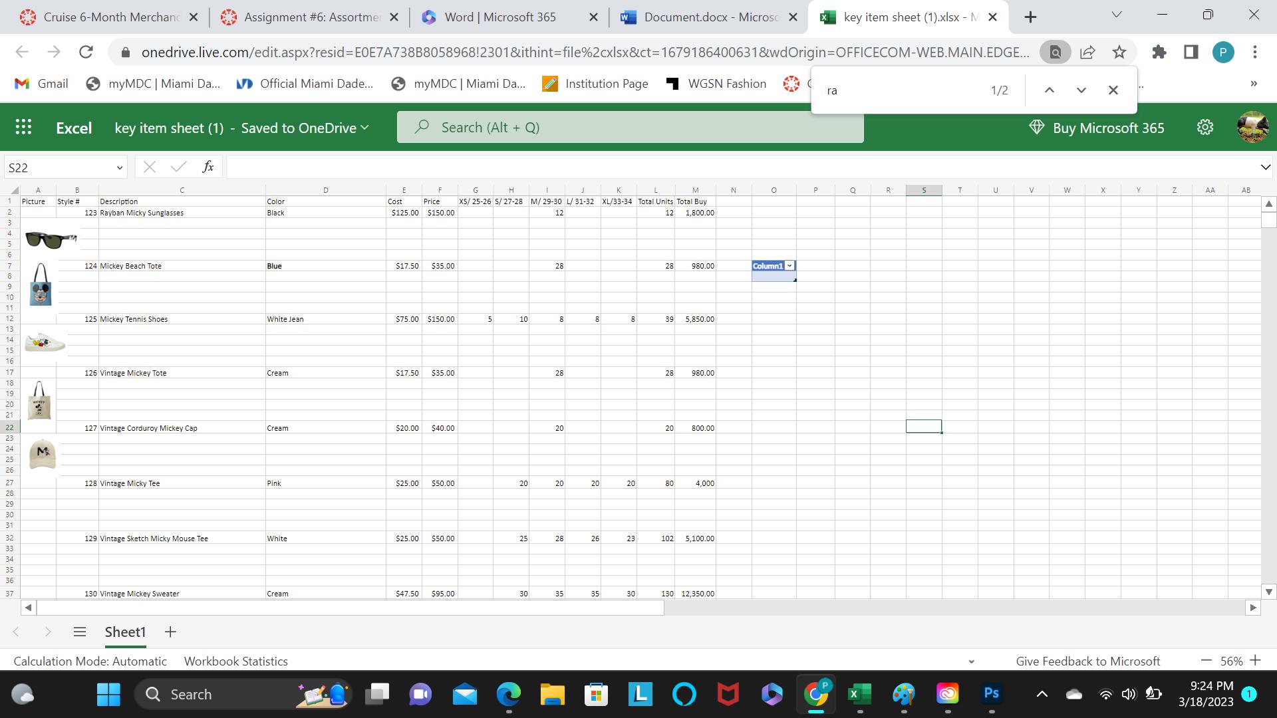
Task: Open Excel settings gear icon
Action: coord(1205,127)
